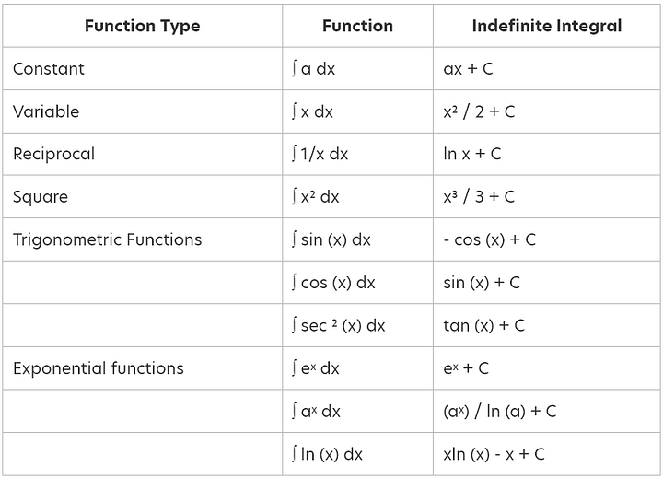
Task: Select the Constant row label
Action: tap(49, 68)
